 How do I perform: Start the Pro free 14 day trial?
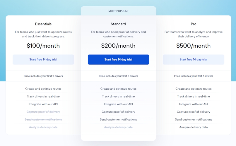194,60
